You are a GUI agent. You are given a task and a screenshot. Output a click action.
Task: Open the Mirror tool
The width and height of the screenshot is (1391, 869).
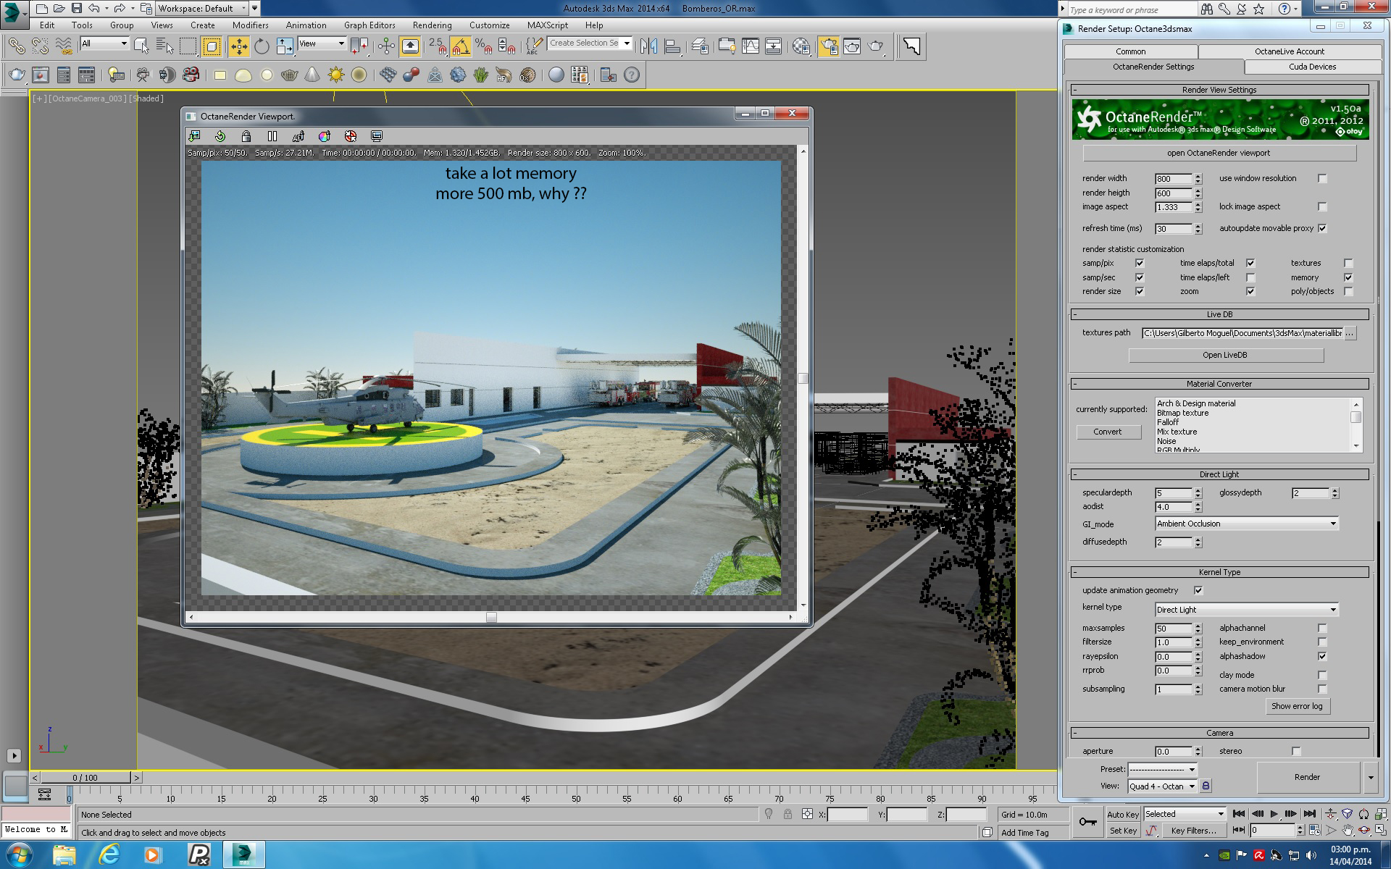(648, 46)
